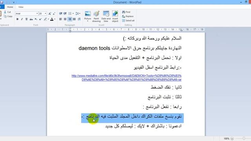This screenshot has height=141, width=251.
Task: Click the zoom slider handle
Action: point(244,138)
